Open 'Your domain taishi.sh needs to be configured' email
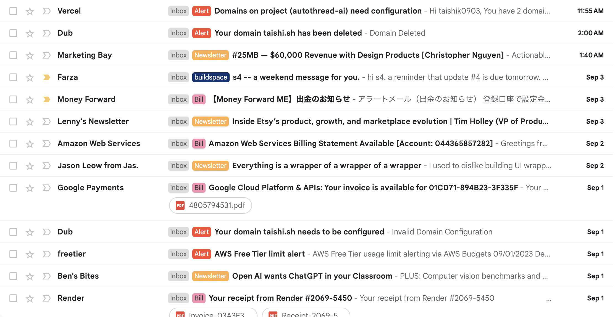The width and height of the screenshot is (615, 317). (299, 232)
